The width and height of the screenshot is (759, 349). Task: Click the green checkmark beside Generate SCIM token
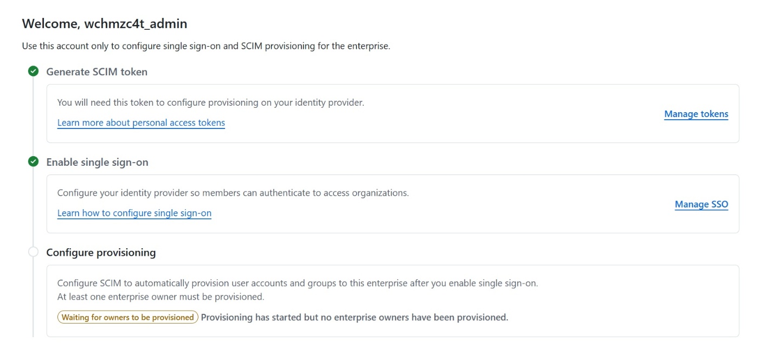(34, 72)
